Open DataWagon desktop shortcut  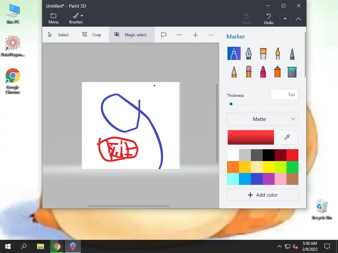[x=13, y=46]
